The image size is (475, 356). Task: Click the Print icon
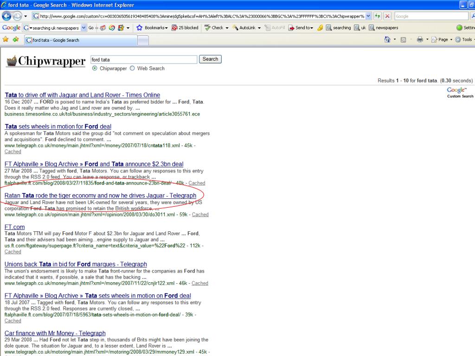[x=420, y=39]
